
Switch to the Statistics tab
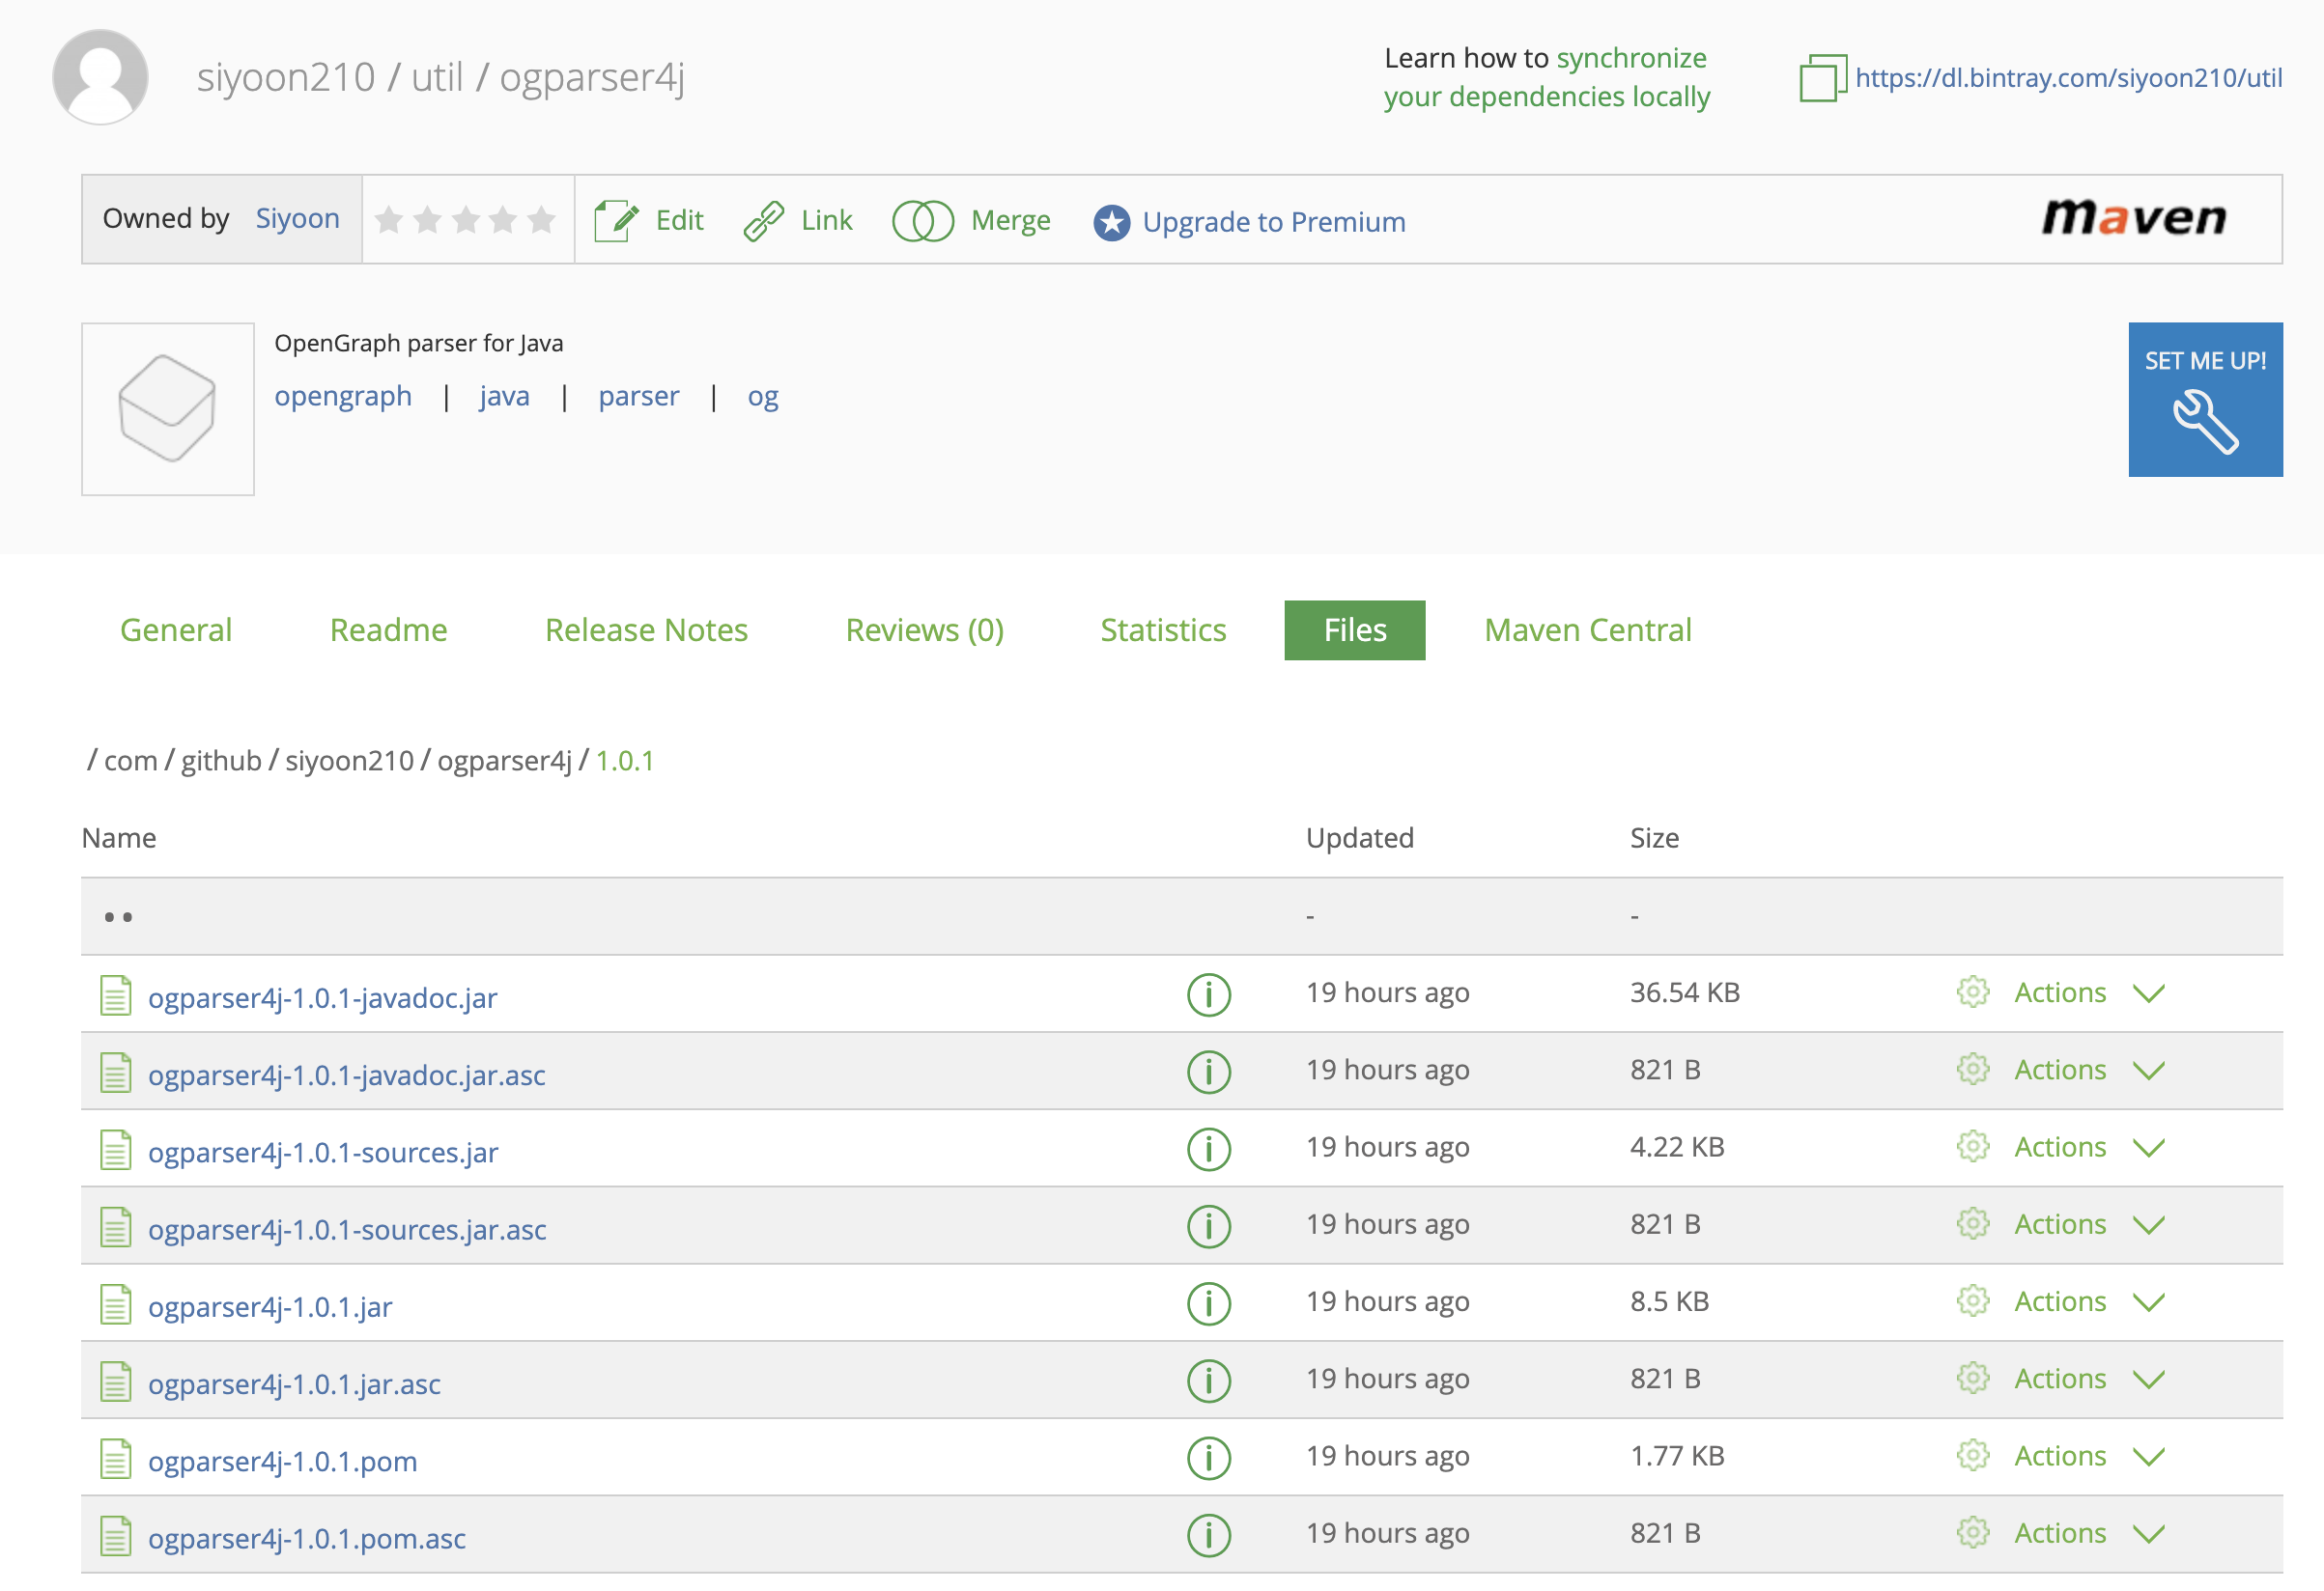[x=1162, y=629]
